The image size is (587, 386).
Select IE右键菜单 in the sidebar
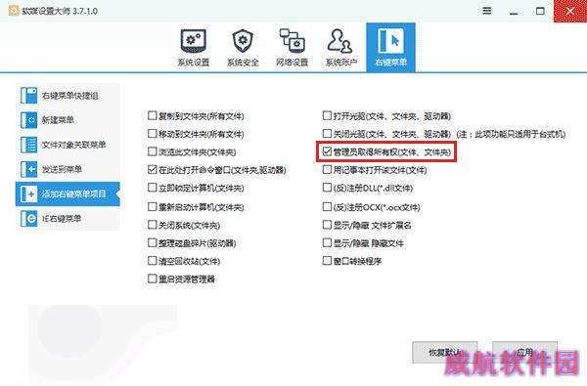click(x=68, y=219)
